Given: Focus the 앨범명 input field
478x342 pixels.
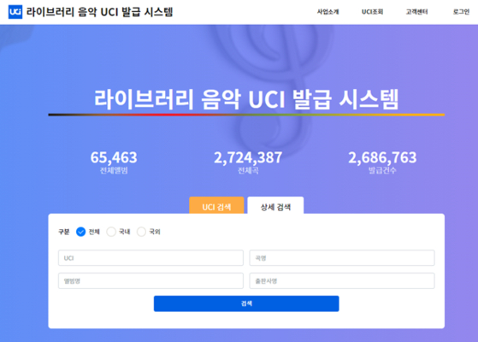Looking at the screenshot, I should [150, 280].
